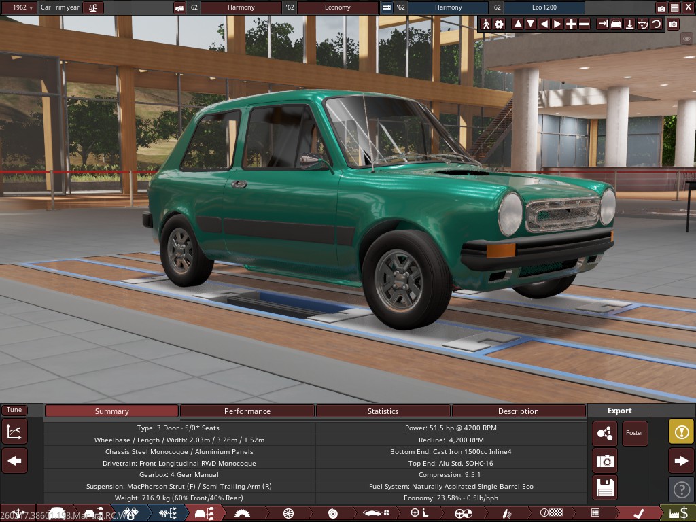The height and width of the screenshot is (522, 696).
Task: Switch to the Statistics tab
Action: point(383,411)
